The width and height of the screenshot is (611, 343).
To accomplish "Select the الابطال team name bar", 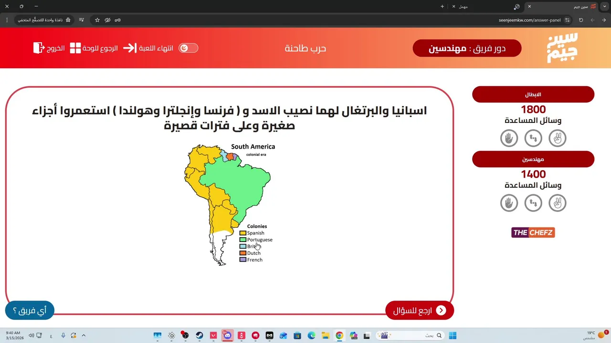I will coord(533,94).
